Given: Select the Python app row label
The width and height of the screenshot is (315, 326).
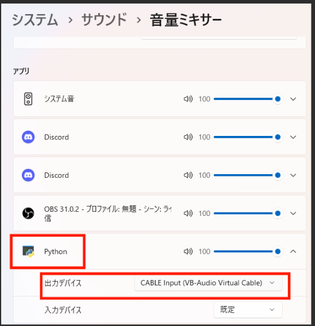Looking at the screenshot, I should (55, 252).
